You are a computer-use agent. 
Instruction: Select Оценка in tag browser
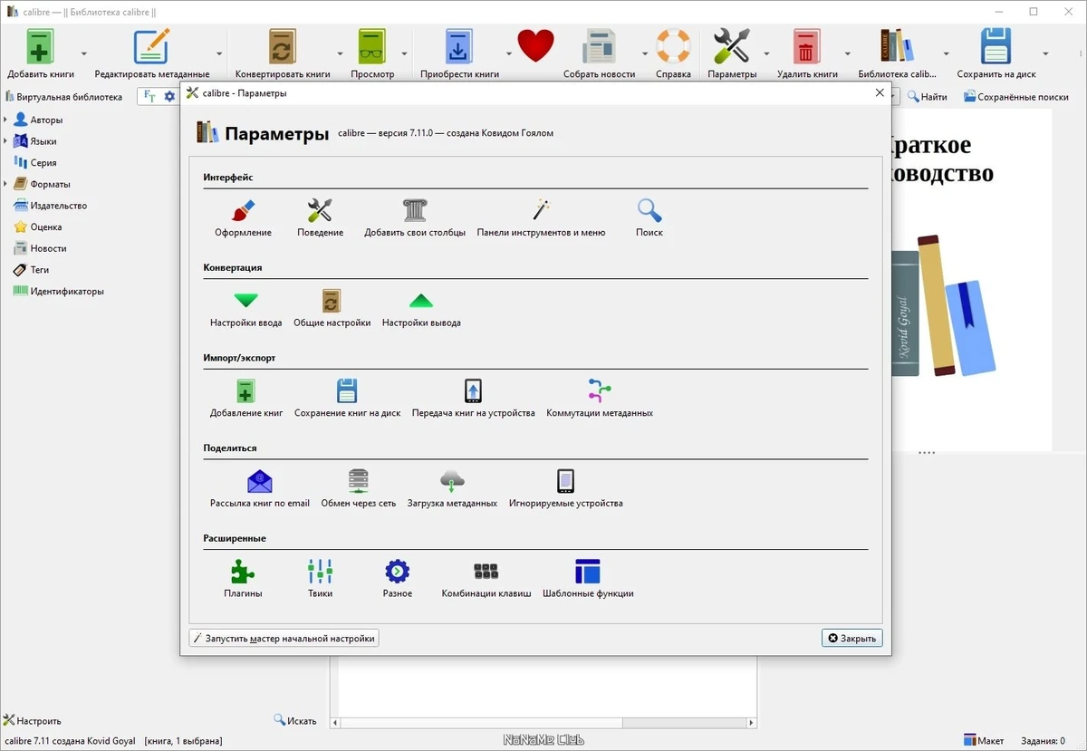point(37,226)
